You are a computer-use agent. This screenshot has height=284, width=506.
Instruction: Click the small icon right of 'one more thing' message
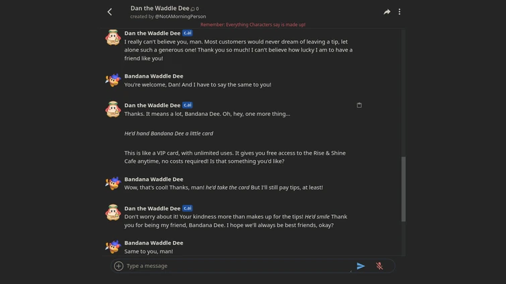pos(359,105)
